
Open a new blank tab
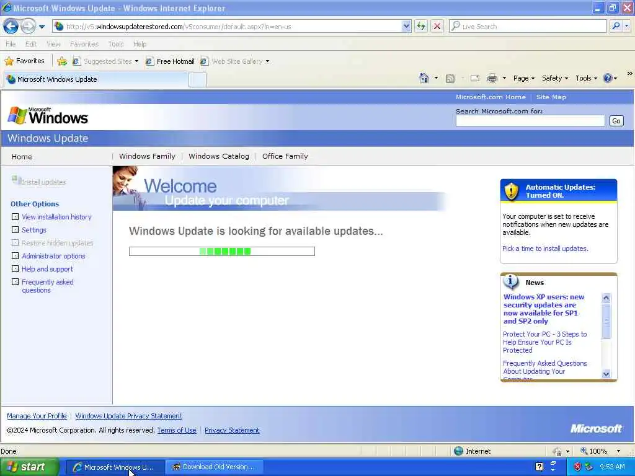click(x=198, y=80)
